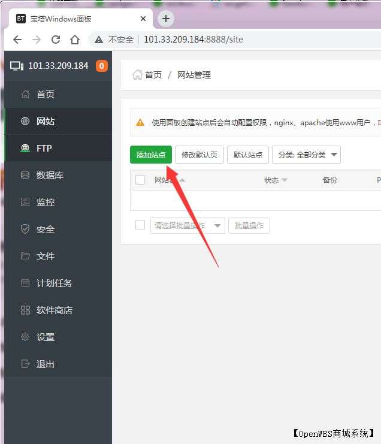
Task: Tick the checkbox beside the batch operation dropdown
Action: pyautogui.click(x=140, y=225)
